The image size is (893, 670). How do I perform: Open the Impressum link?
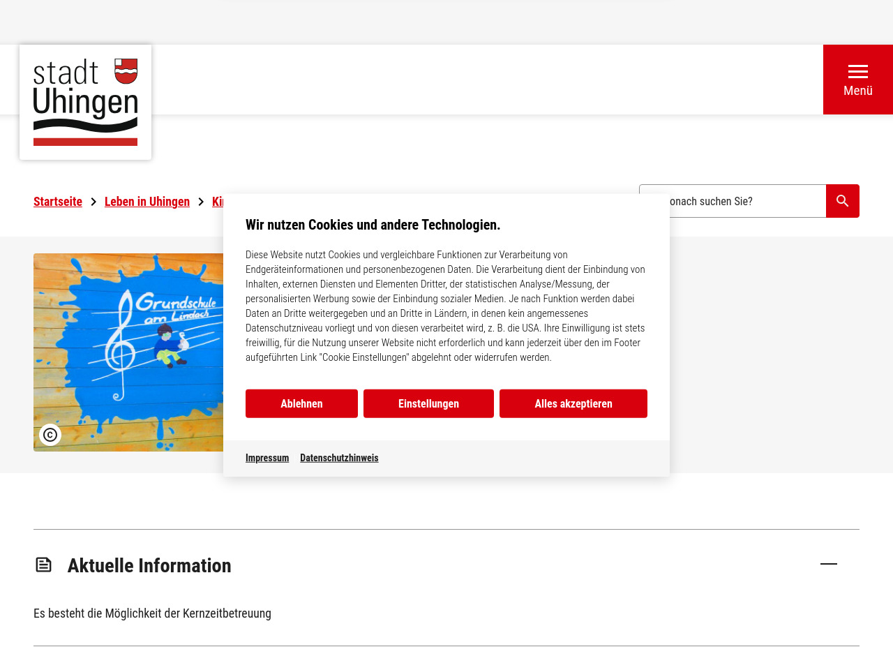(267, 458)
